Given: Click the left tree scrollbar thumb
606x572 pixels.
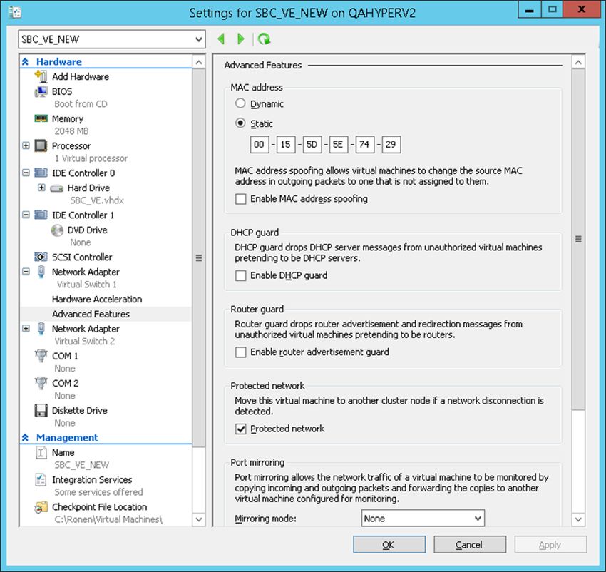Looking at the screenshot, I should click(x=199, y=258).
